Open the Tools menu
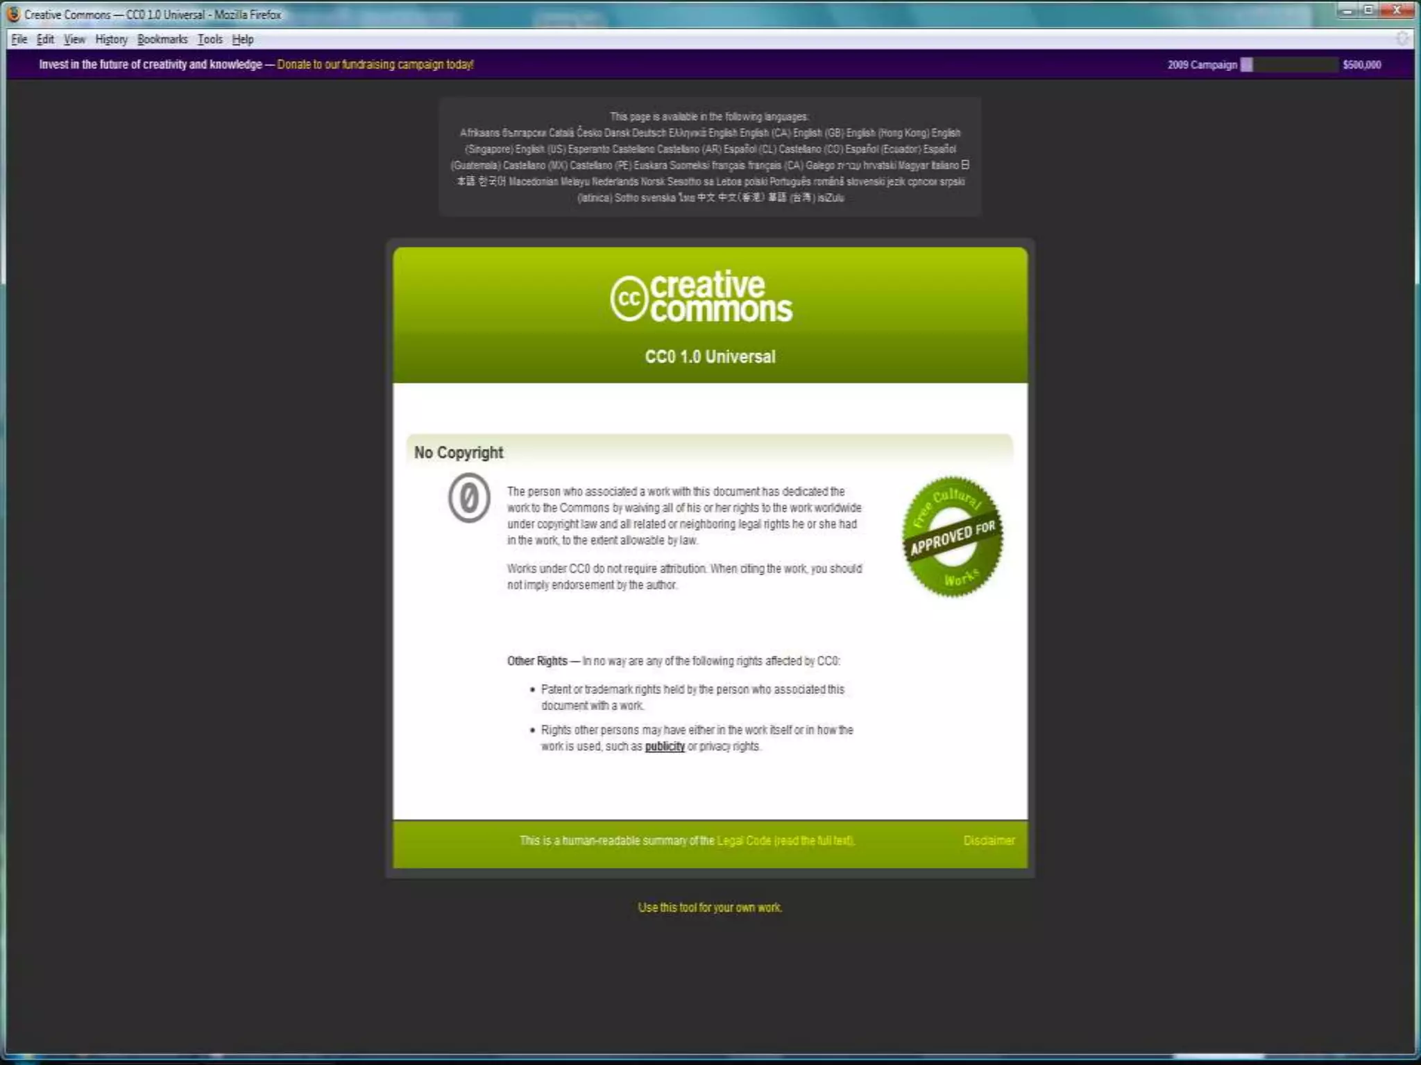This screenshot has height=1065, width=1421. point(210,40)
